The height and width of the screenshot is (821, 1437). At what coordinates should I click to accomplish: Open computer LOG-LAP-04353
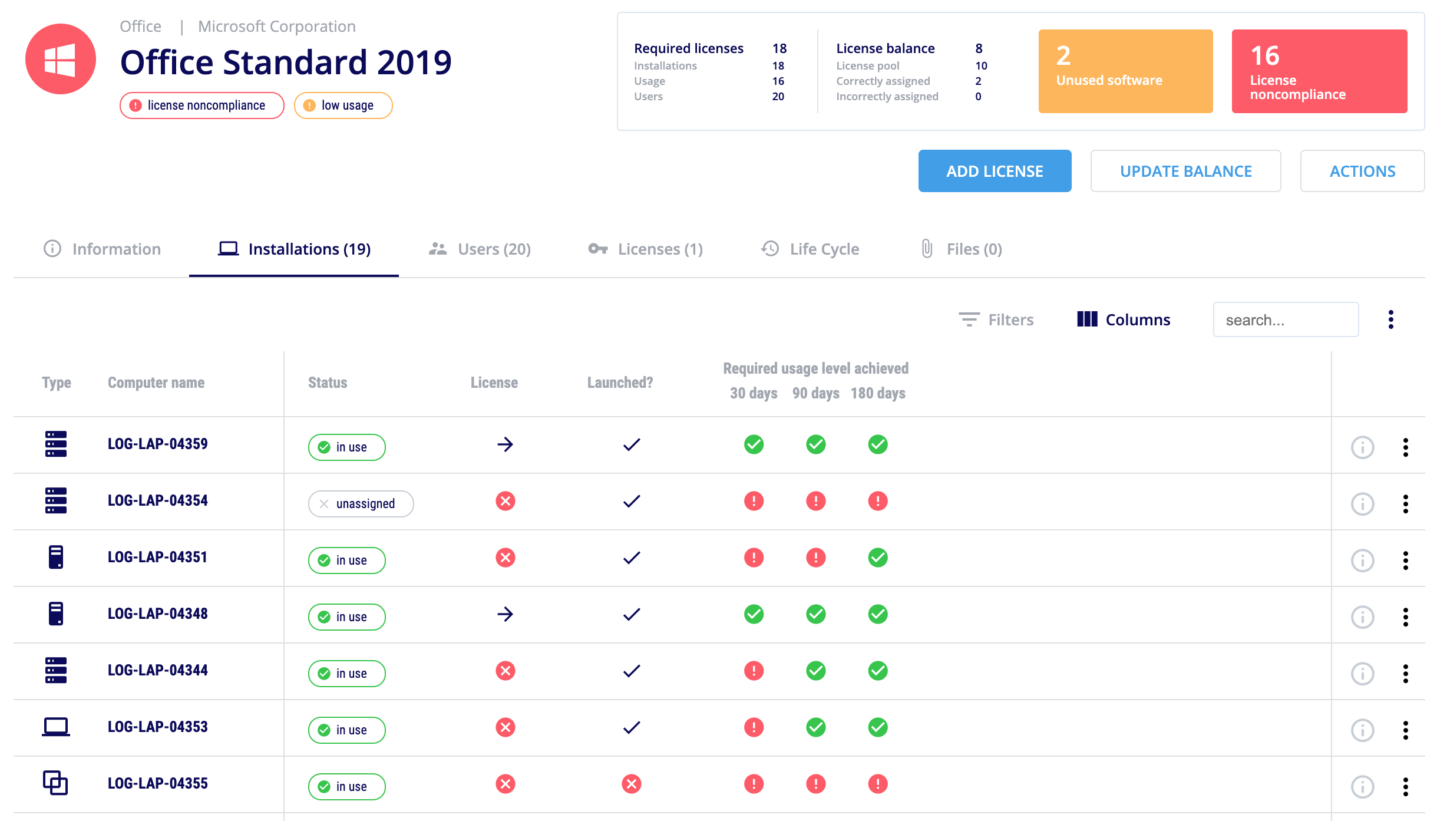coord(157,727)
